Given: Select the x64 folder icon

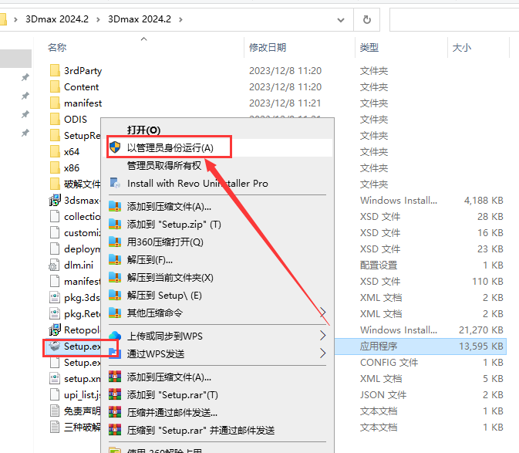Looking at the screenshot, I should [55, 152].
